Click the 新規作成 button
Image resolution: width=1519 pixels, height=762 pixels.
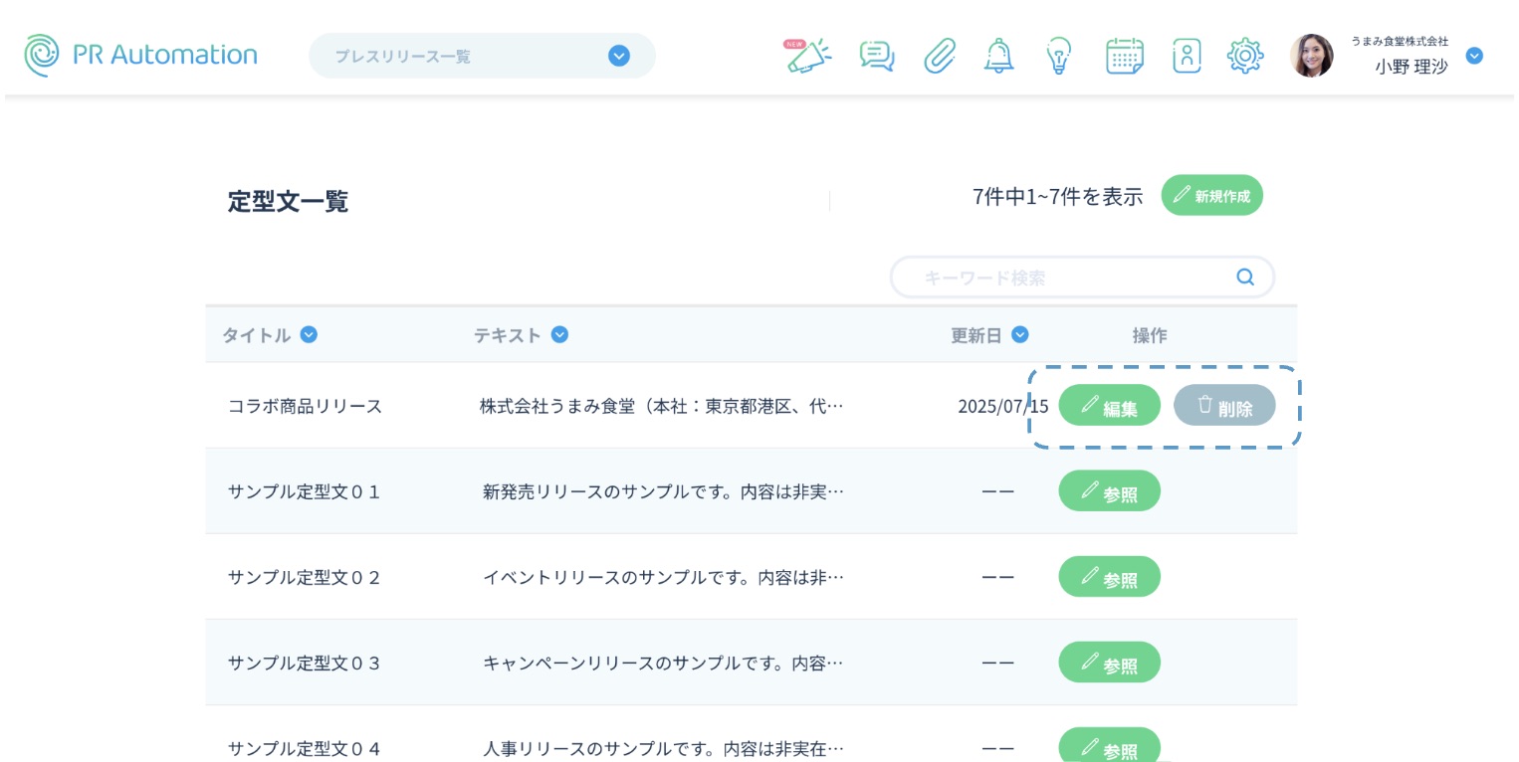coord(1211,196)
